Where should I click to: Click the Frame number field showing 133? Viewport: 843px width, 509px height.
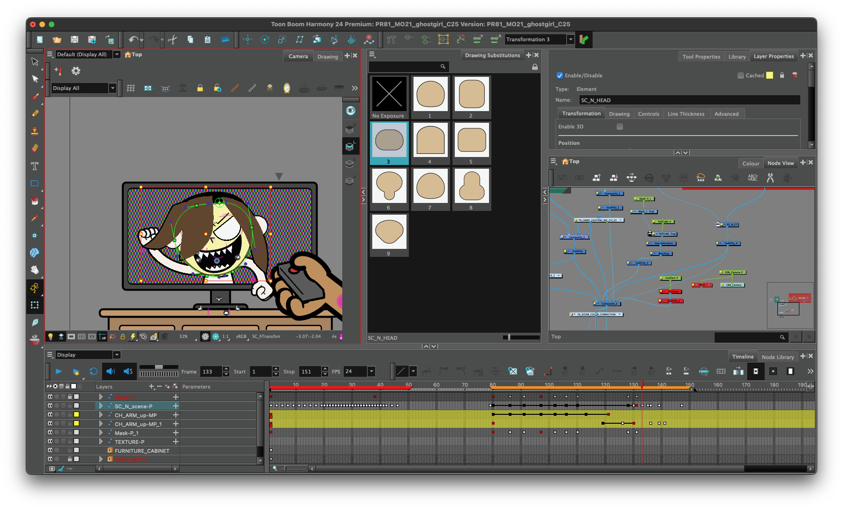click(211, 372)
